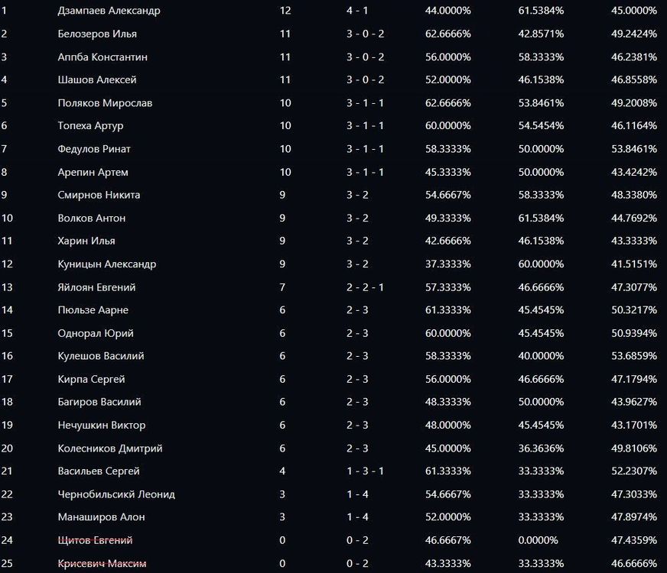This screenshot has width=667, height=573.
Task: Select Куницын Александр in the list
Action: point(106,264)
